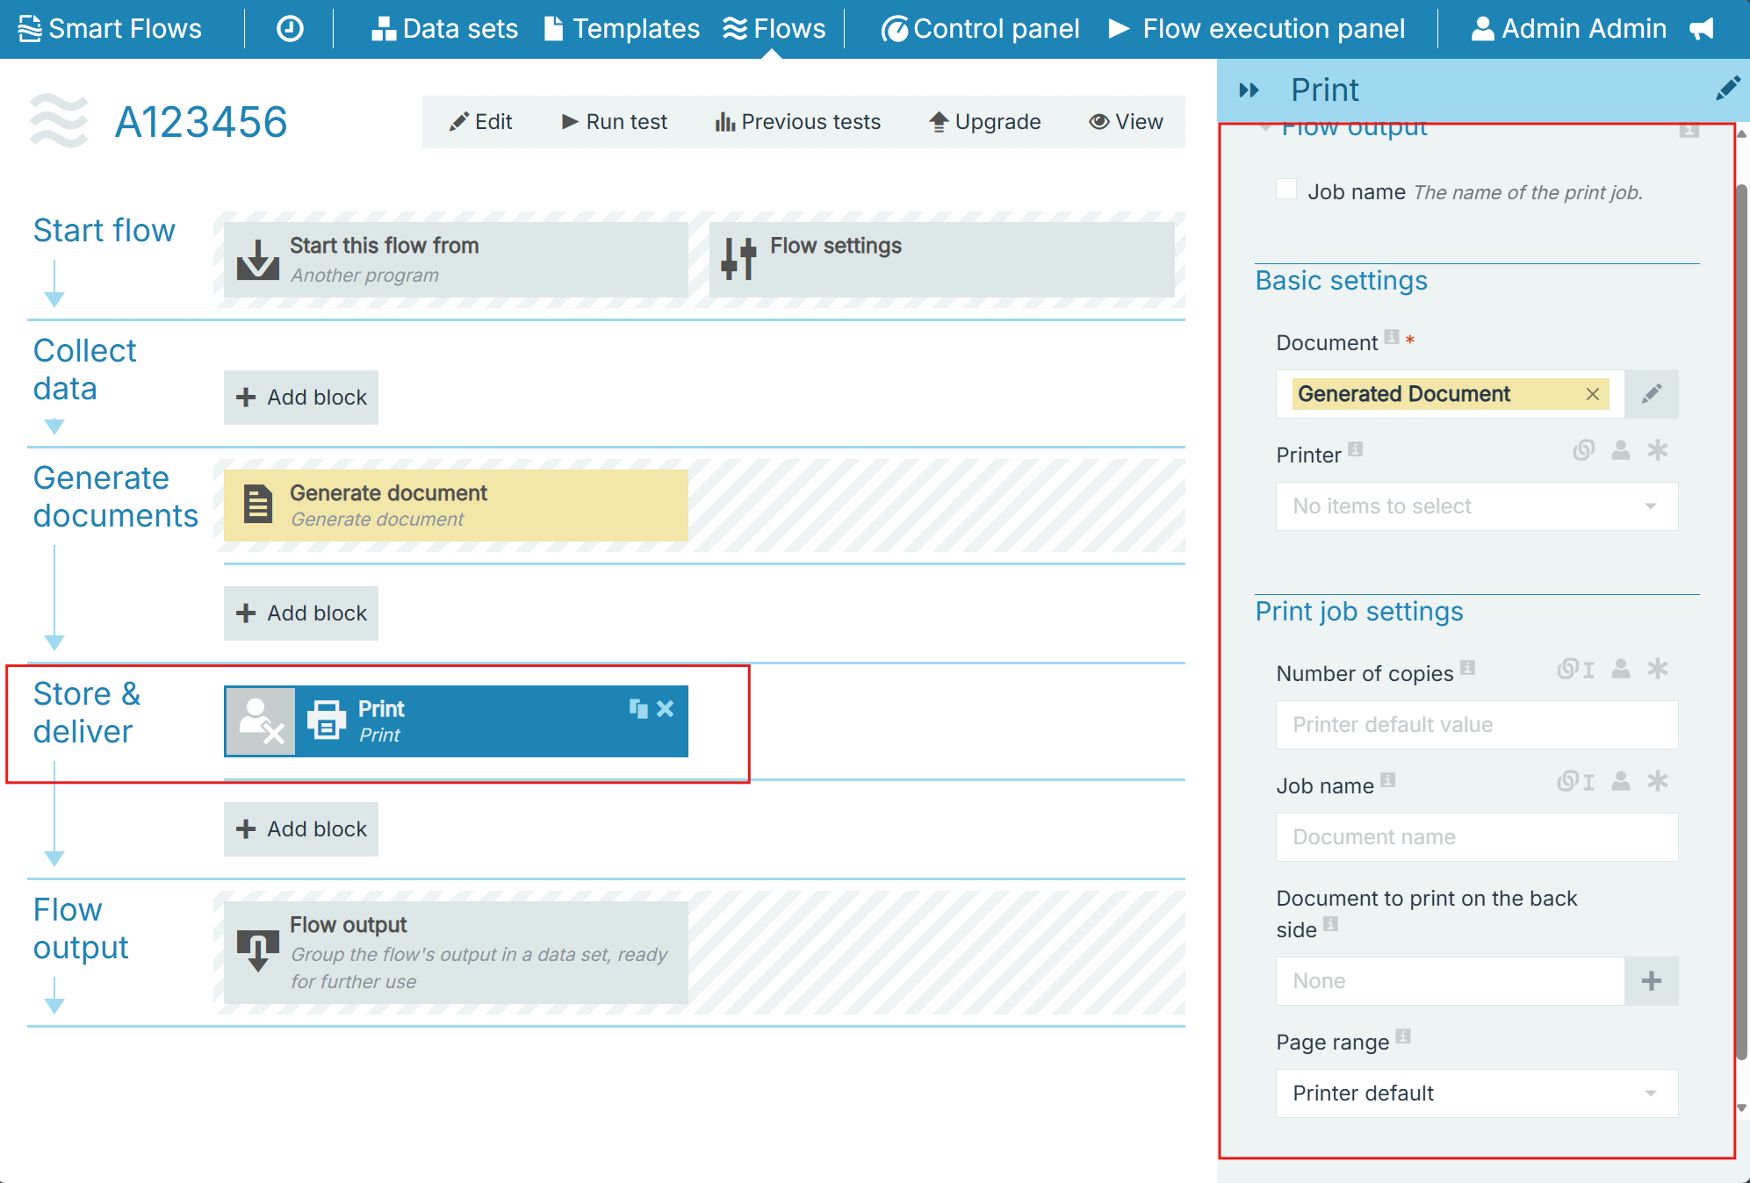Click the asterisk icon beside Number of copies
The image size is (1750, 1183).
click(x=1658, y=669)
